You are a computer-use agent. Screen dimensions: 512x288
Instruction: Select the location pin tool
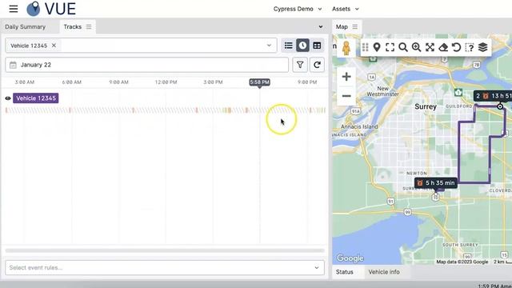pos(377,47)
